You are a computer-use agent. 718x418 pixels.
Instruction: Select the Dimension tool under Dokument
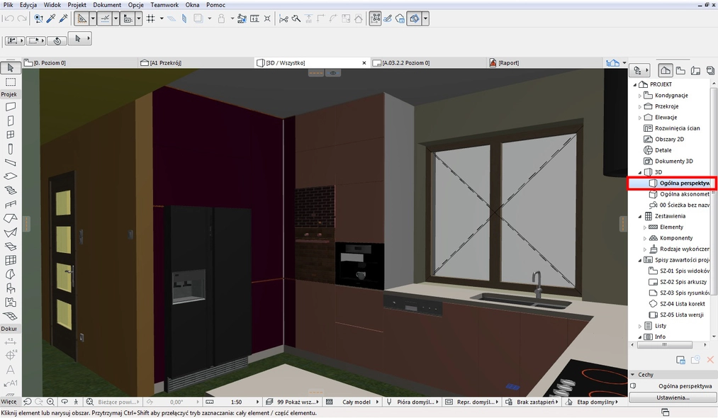point(10,341)
